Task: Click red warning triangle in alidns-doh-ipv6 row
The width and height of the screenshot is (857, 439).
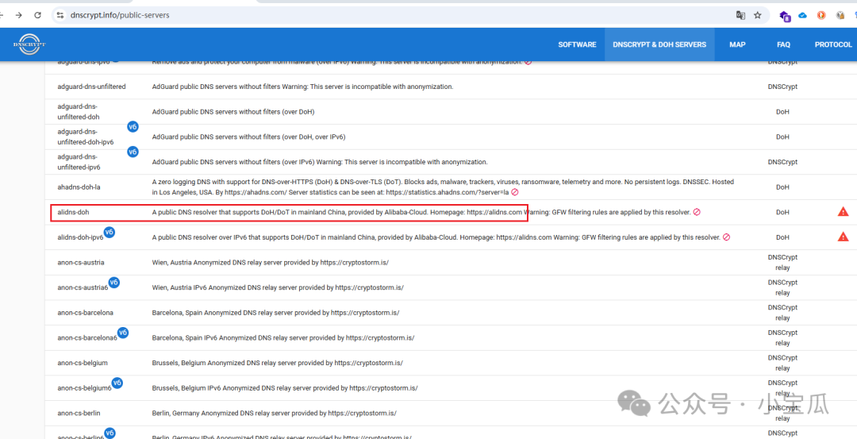Action: click(843, 237)
